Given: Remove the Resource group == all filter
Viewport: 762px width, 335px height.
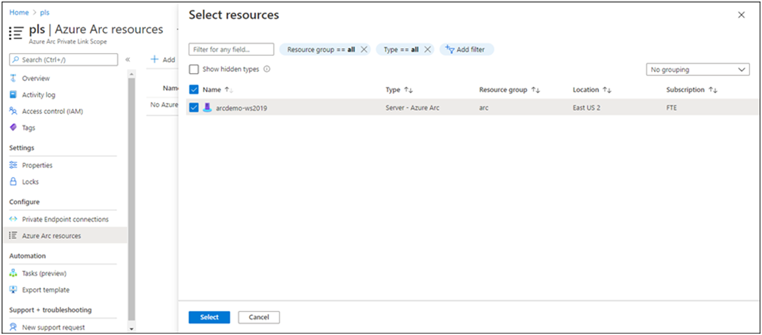Looking at the screenshot, I should point(364,50).
